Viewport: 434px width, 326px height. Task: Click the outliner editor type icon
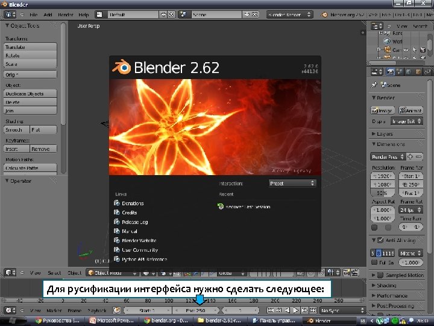[377, 26]
